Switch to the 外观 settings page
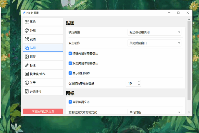Viewport: 199px width, 133px height. coord(43,30)
